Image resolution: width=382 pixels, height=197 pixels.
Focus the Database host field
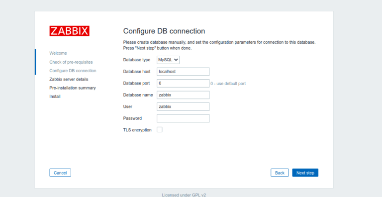pos(183,72)
